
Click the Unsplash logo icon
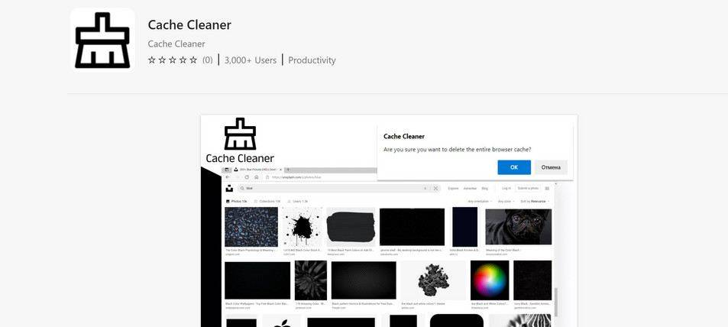click(229, 189)
